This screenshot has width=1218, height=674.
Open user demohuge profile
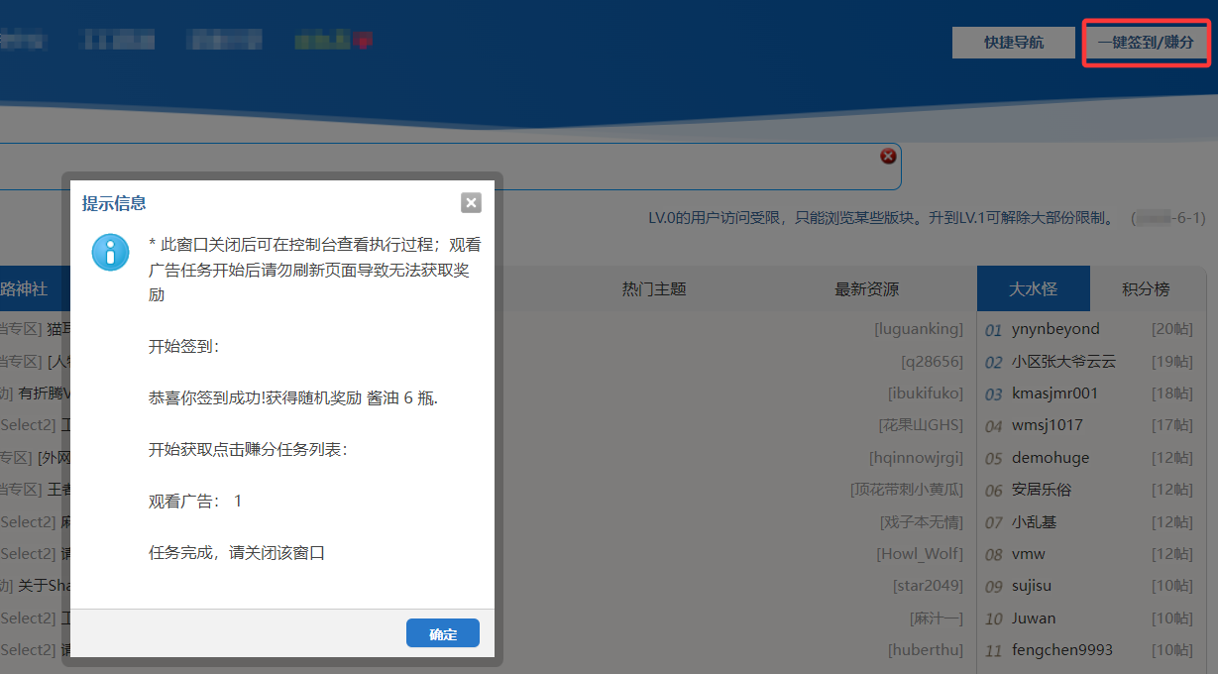coord(1051,458)
